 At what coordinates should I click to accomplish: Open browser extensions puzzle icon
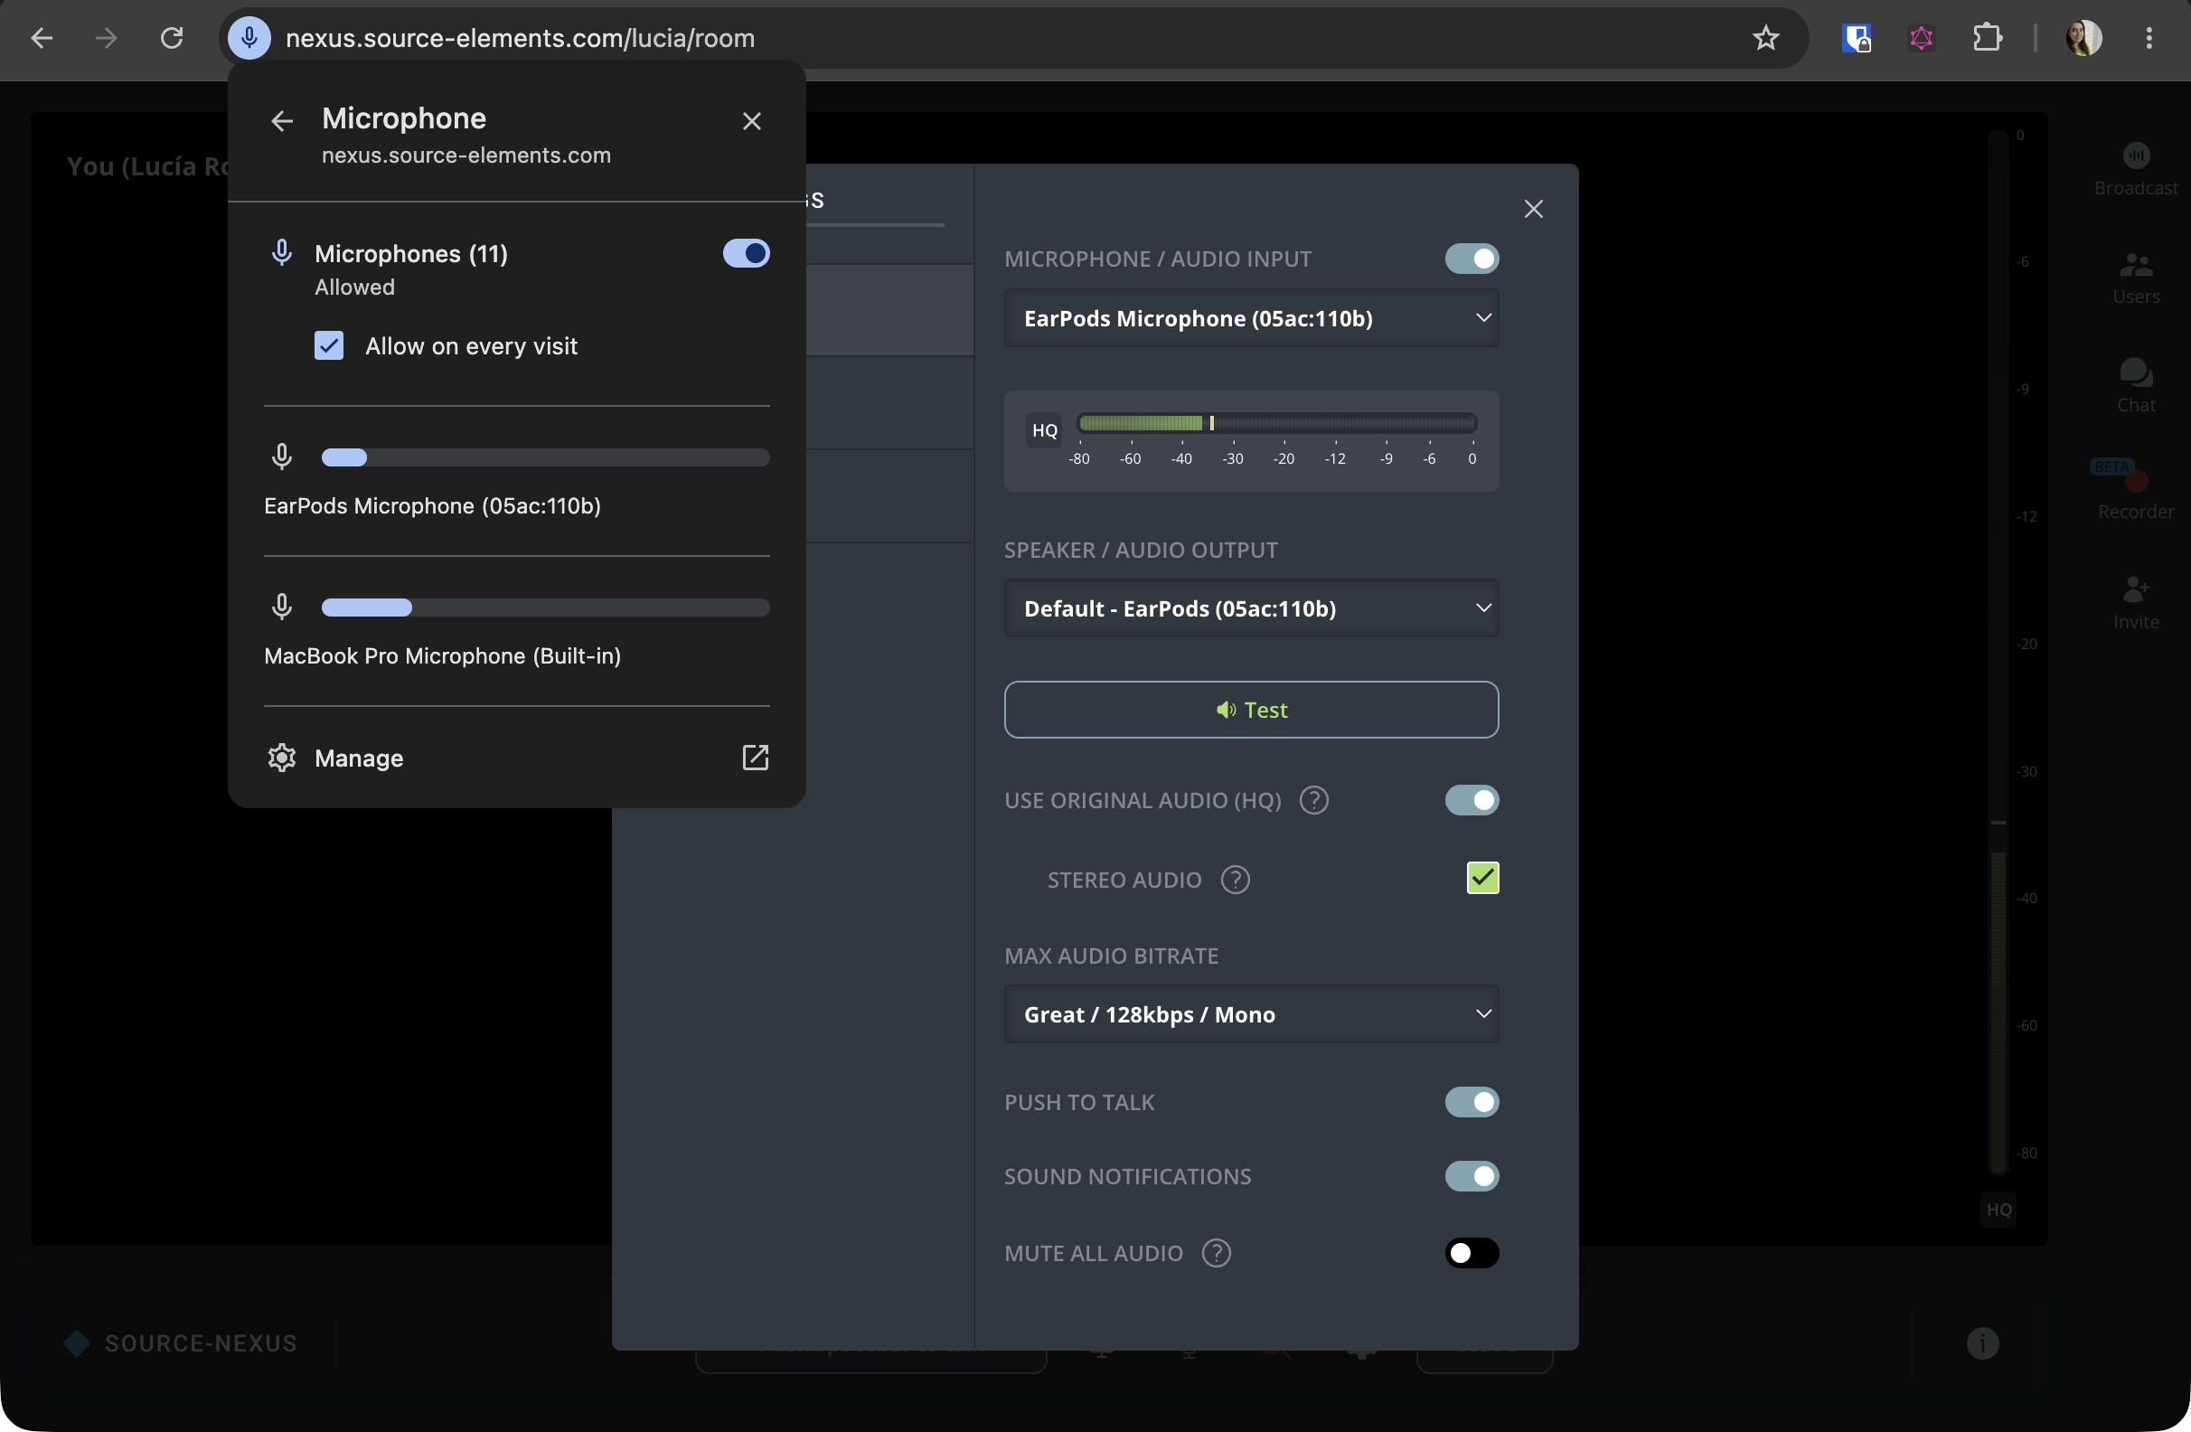(1987, 38)
